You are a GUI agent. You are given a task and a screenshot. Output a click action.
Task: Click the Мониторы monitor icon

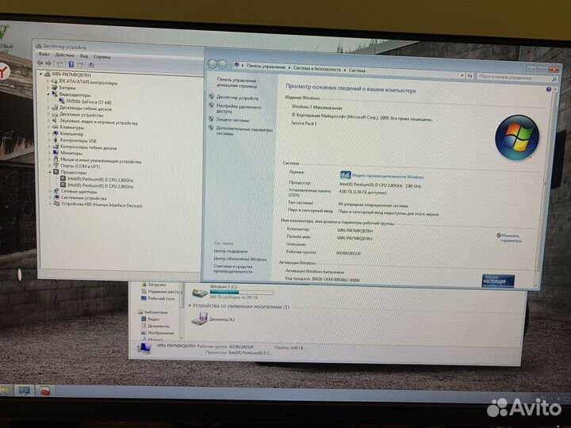click(x=56, y=152)
